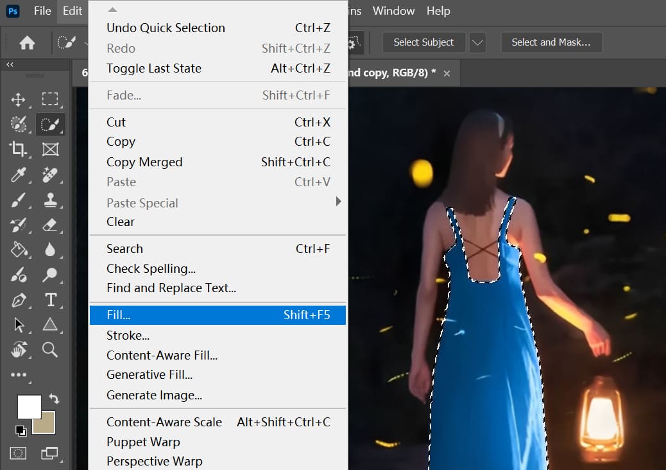Change the screen display mode
This screenshot has width=666, height=470.
coord(51,453)
